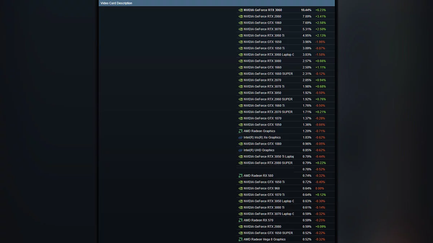Click the 5.31% share for RTX 3070

pyautogui.click(x=307, y=29)
